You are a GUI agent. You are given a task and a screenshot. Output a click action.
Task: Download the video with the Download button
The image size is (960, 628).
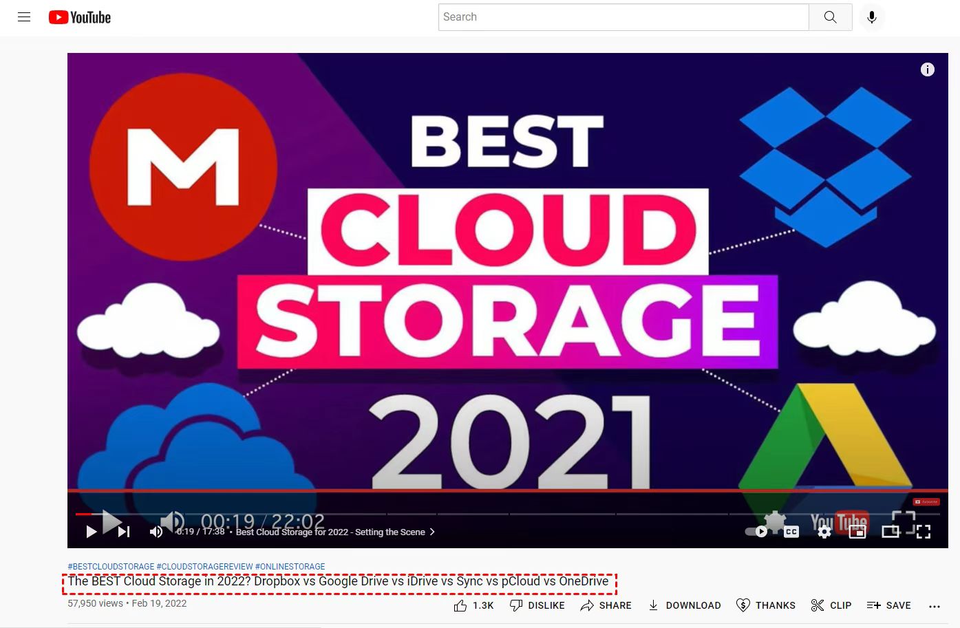point(684,605)
